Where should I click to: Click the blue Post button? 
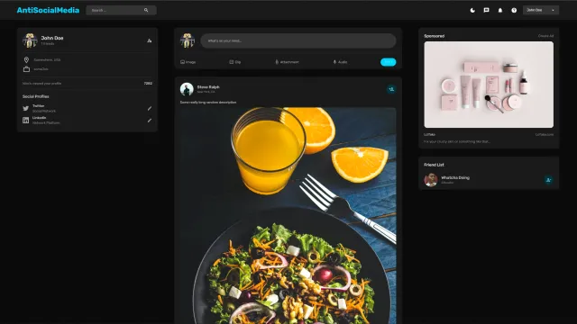(389, 62)
